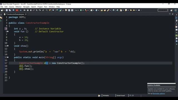The height and width of the screenshot is (100, 178).
Task: Open the Search menu
Action: [33, 7]
